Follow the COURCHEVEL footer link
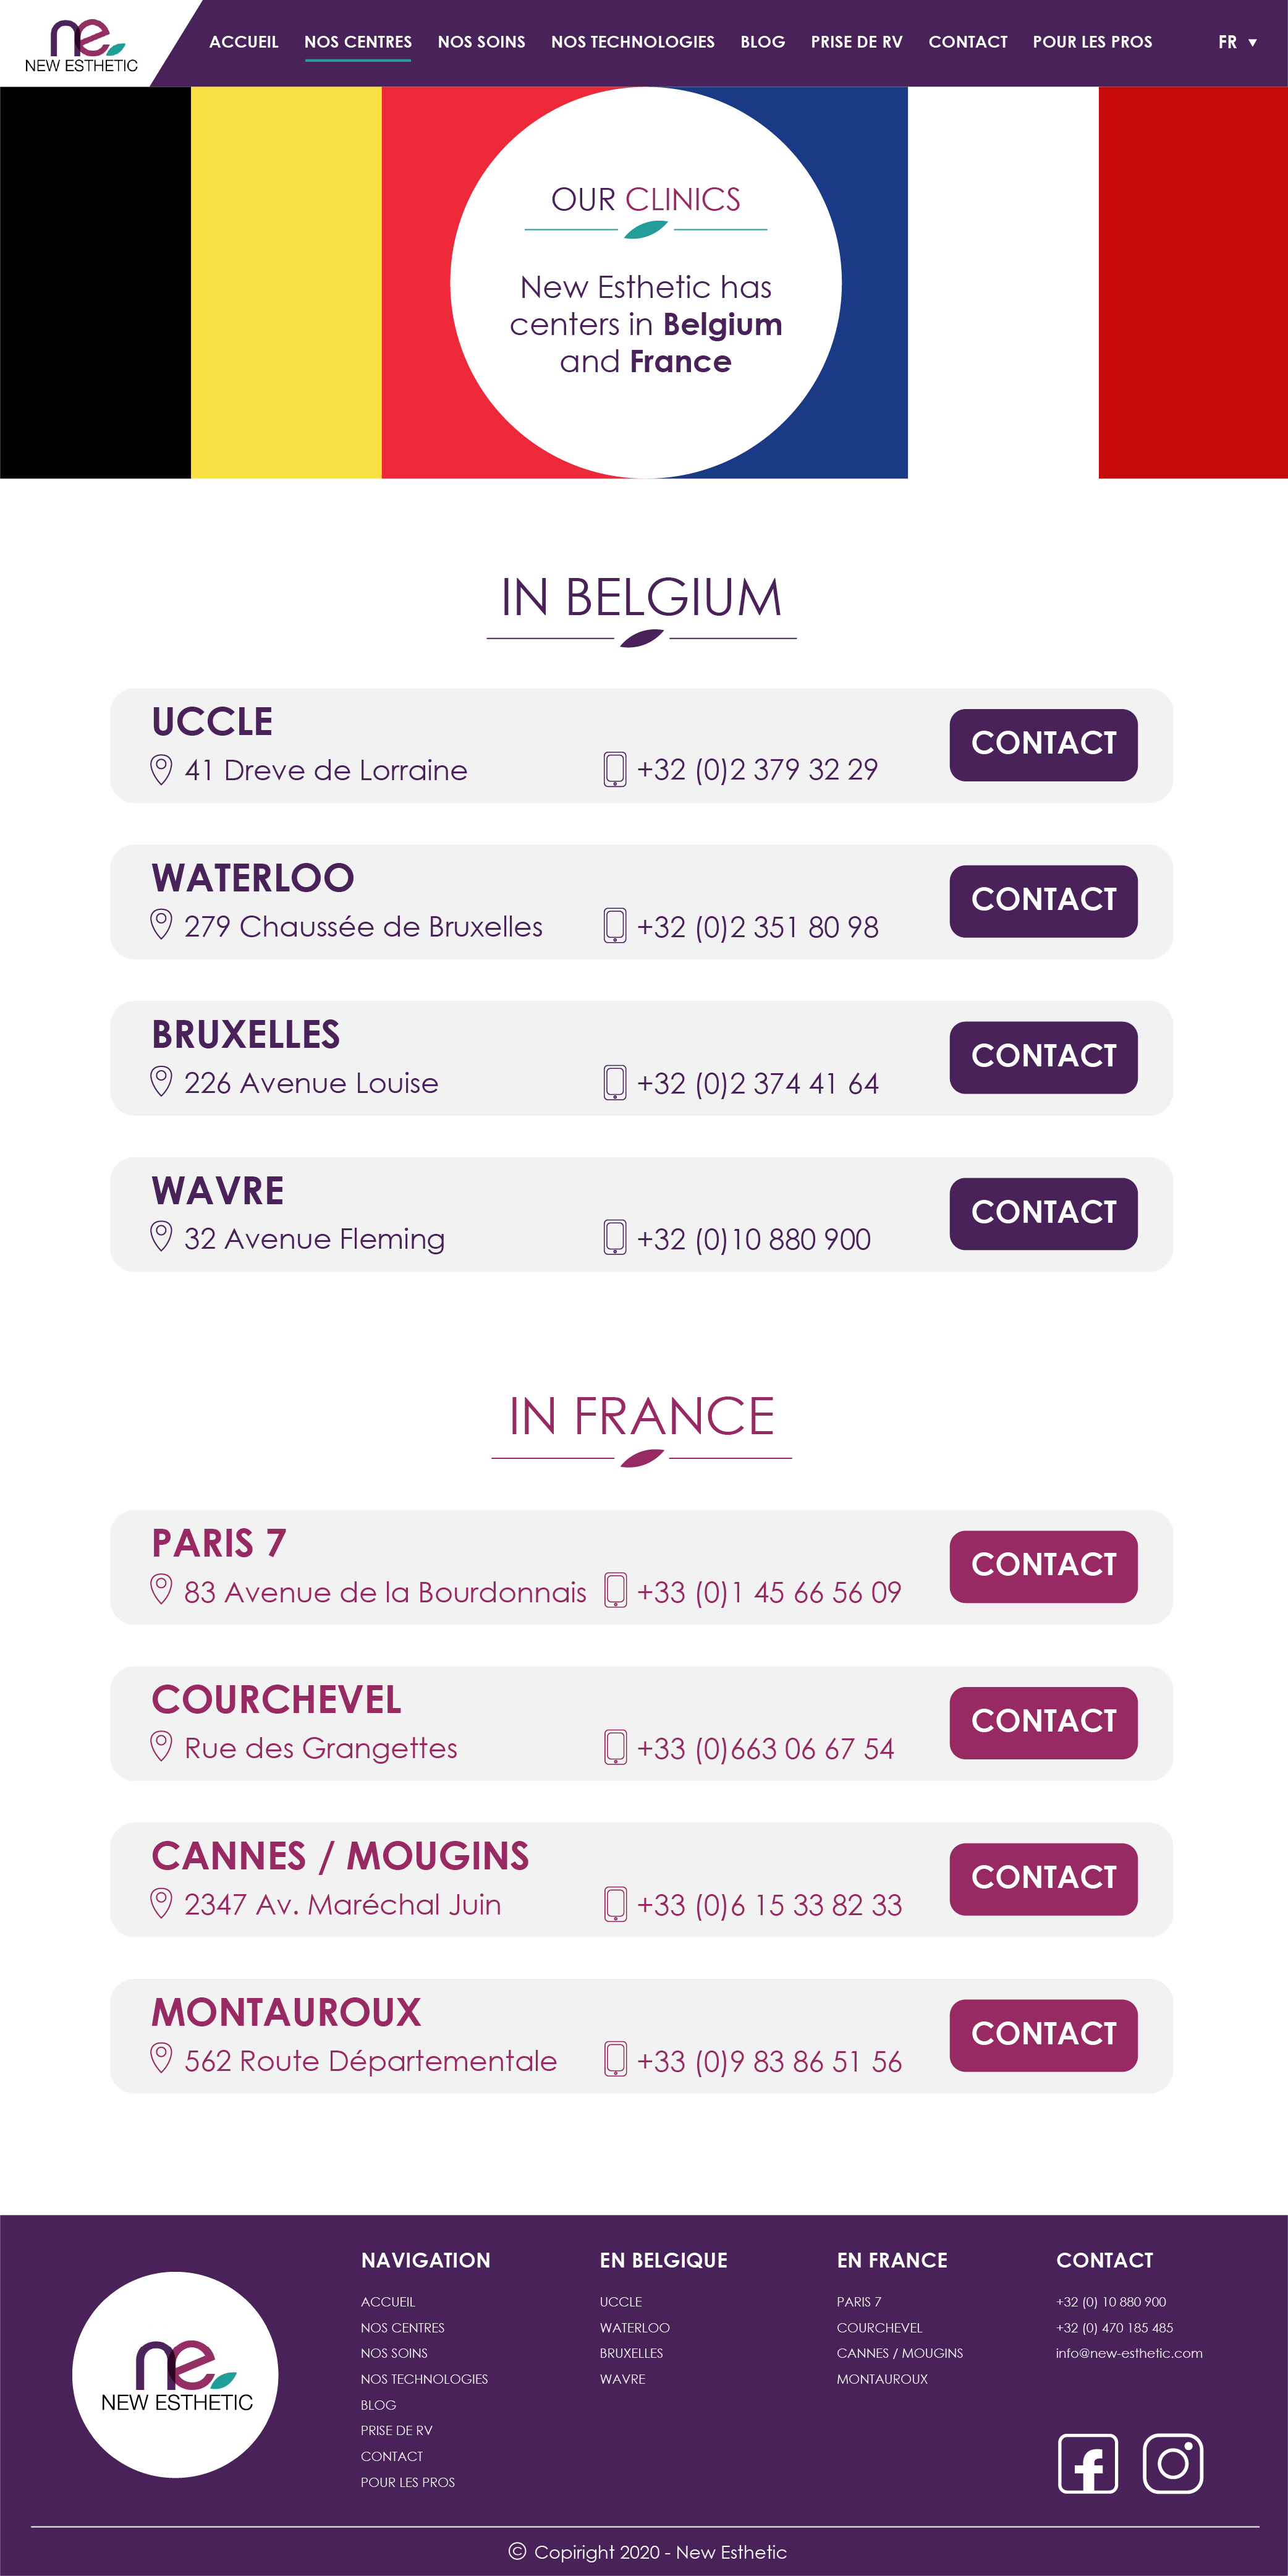This screenshot has width=1288, height=2576. [879, 2327]
